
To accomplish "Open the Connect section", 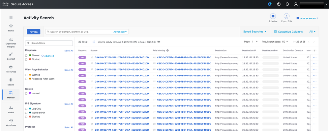I will [11, 56].
